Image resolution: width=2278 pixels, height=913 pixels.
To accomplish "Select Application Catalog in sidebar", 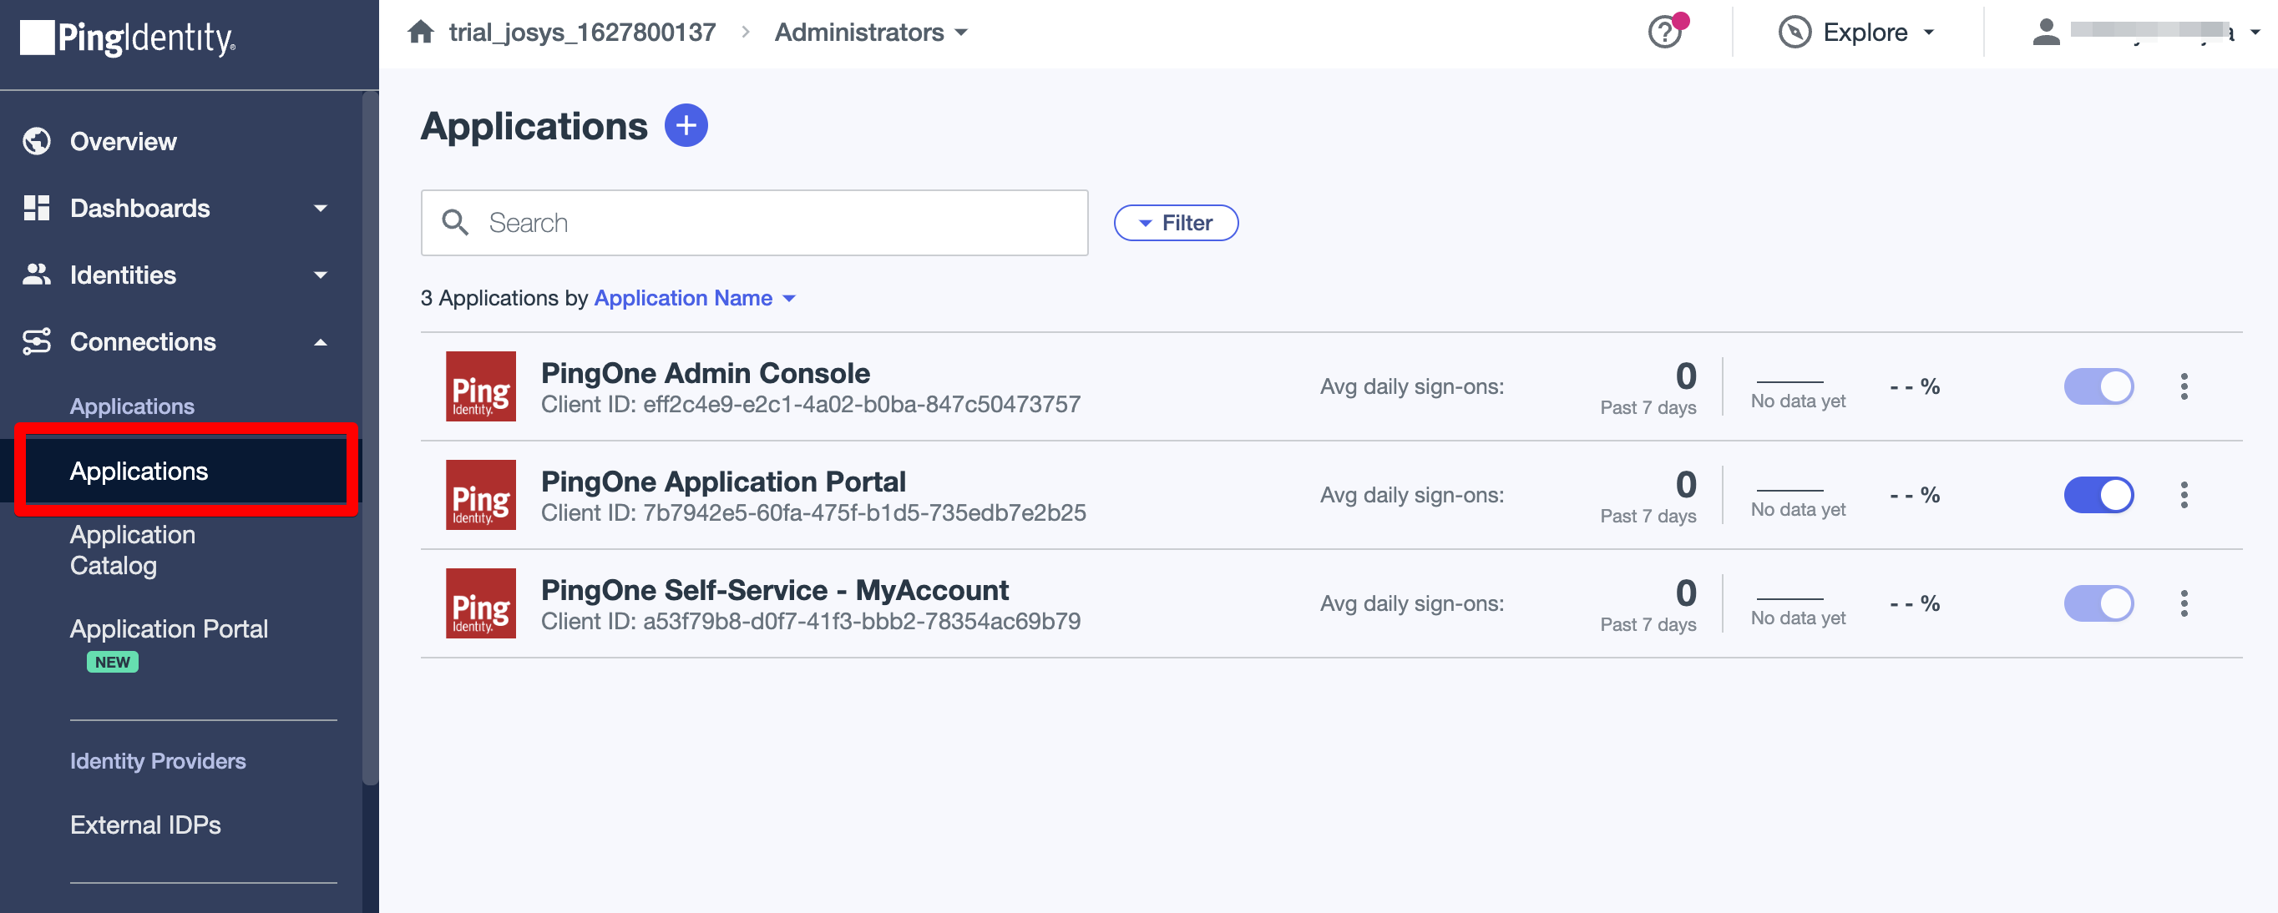I will click(133, 550).
